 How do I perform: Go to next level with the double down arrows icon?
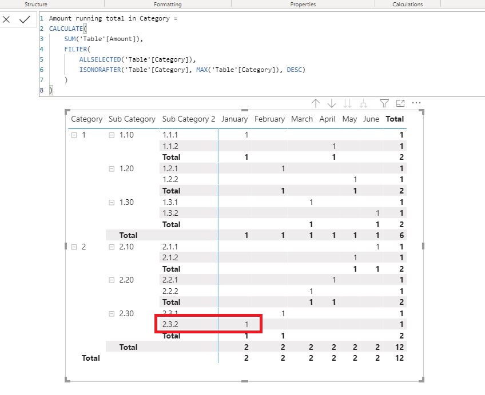(x=347, y=103)
